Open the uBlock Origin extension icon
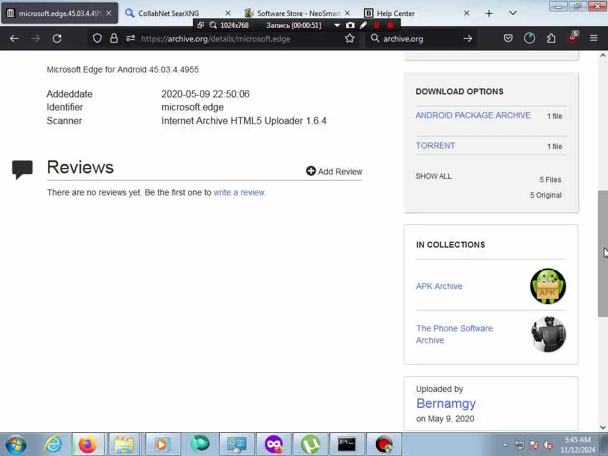The image size is (608, 456). 573,37
